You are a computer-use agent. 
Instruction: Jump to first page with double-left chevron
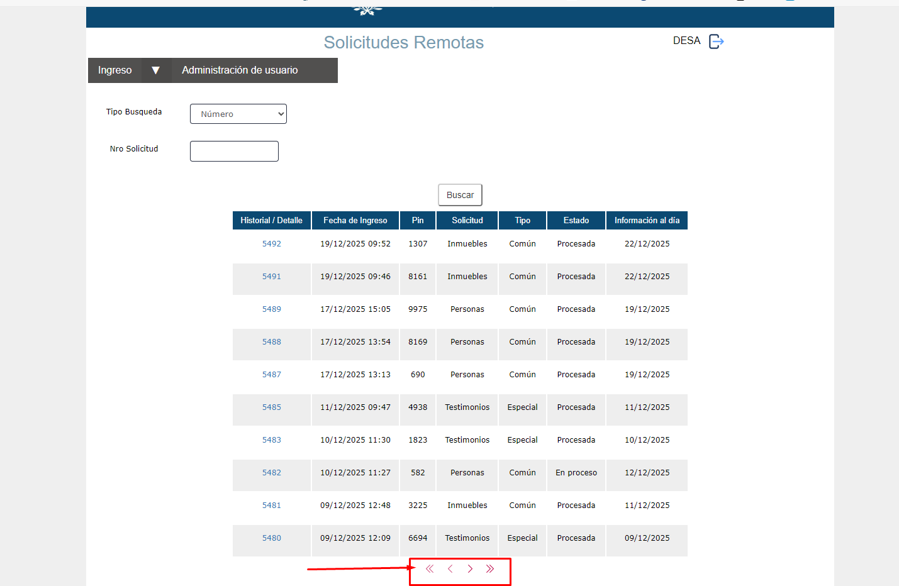tap(430, 568)
